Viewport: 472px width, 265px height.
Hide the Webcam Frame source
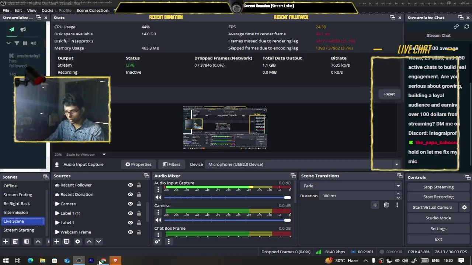[x=130, y=232]
